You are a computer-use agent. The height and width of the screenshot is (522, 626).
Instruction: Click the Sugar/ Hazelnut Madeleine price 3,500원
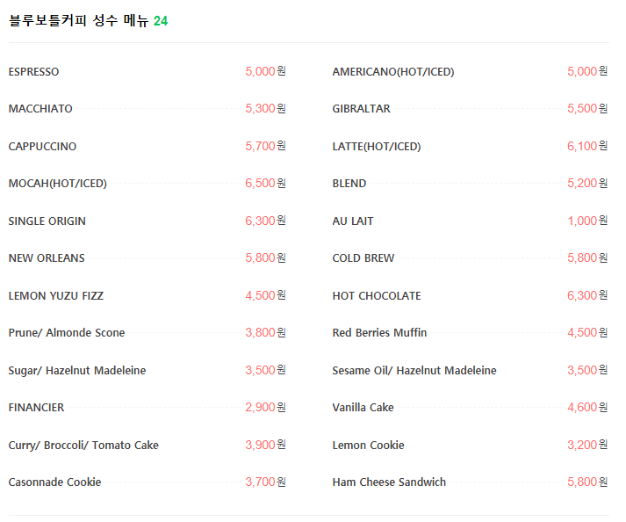click(x=265, y=371)
